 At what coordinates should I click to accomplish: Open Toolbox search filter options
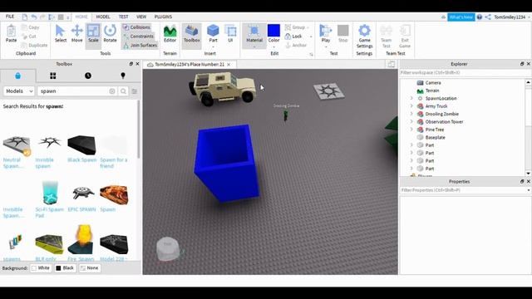[135, 91]
